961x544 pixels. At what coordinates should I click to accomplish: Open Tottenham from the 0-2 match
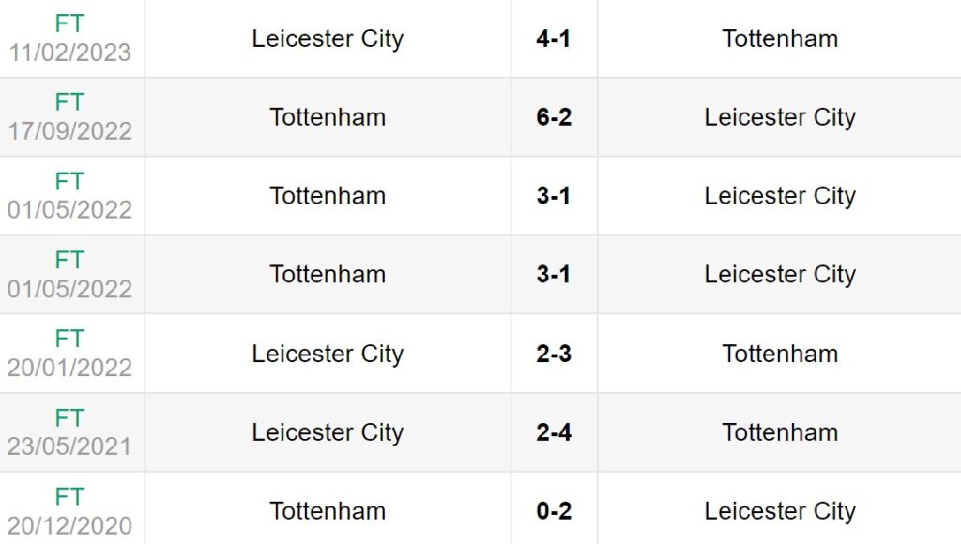point(328,511)
